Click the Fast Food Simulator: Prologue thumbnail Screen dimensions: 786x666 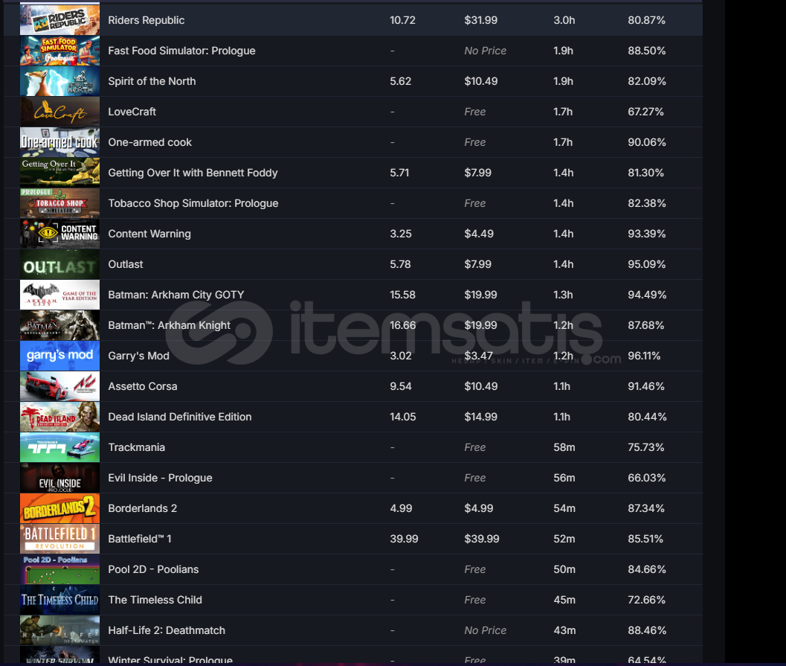click(59, 51)
